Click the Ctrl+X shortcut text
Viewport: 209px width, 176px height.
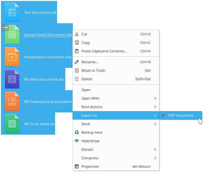145,34
